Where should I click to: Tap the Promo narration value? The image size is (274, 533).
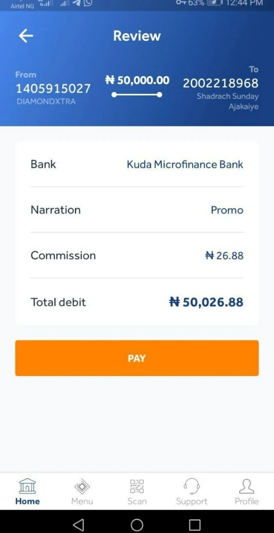click(227, 210)
